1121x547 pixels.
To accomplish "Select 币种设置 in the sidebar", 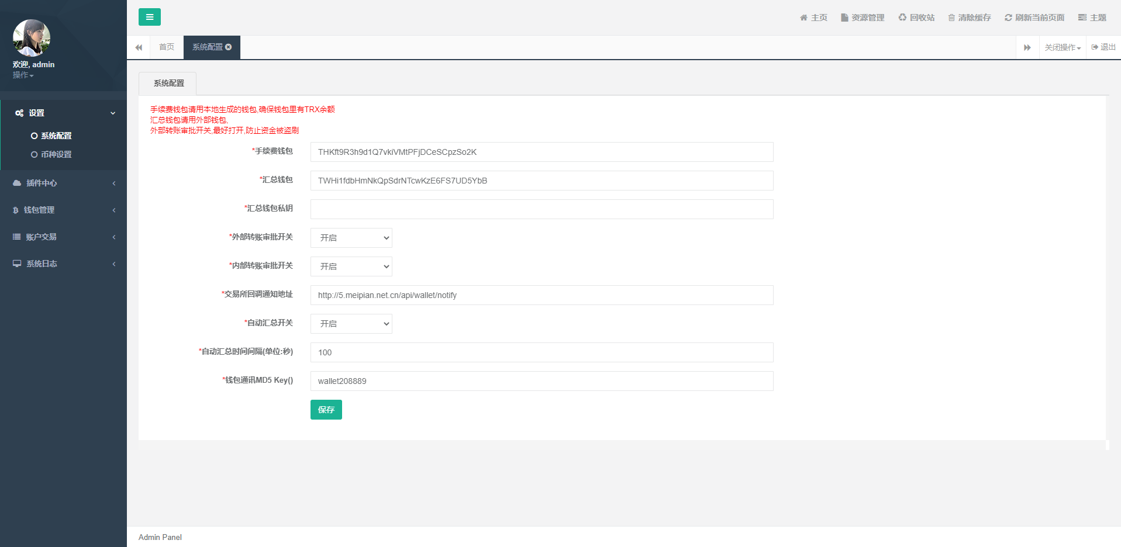I will click(x=56, y=154).
